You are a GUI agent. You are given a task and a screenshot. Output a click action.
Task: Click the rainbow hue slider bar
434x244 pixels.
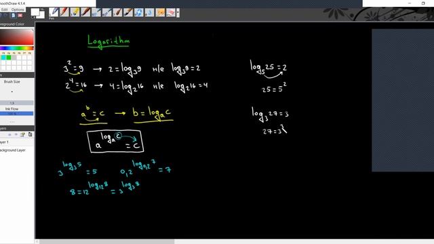click(16, 48)
